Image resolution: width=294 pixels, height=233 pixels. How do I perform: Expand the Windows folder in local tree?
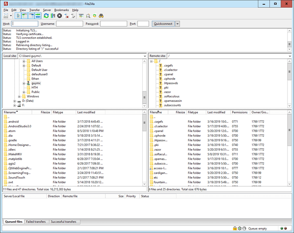click(x=19, y=97)
